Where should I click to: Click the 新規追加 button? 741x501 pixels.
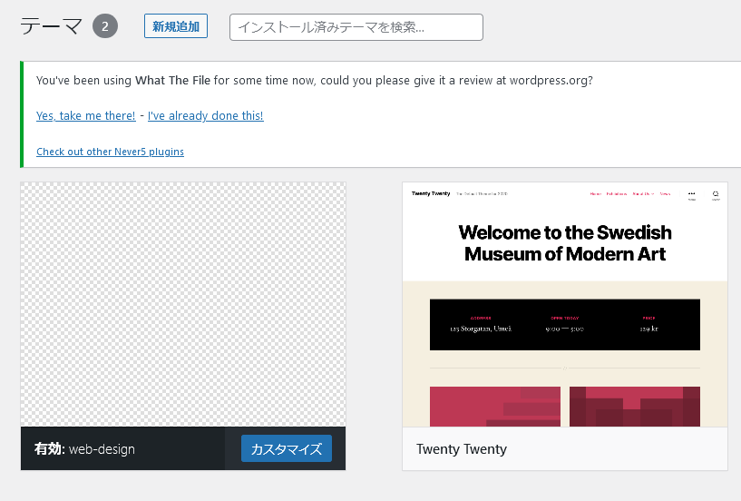[x=176, y=26]
